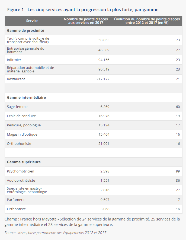Click the 15 124 value for Pédicure, podologue
Screen dimensions: 186x240
click(104, 125)
